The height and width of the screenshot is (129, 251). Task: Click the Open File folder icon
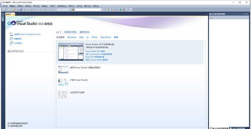point(14,10)
